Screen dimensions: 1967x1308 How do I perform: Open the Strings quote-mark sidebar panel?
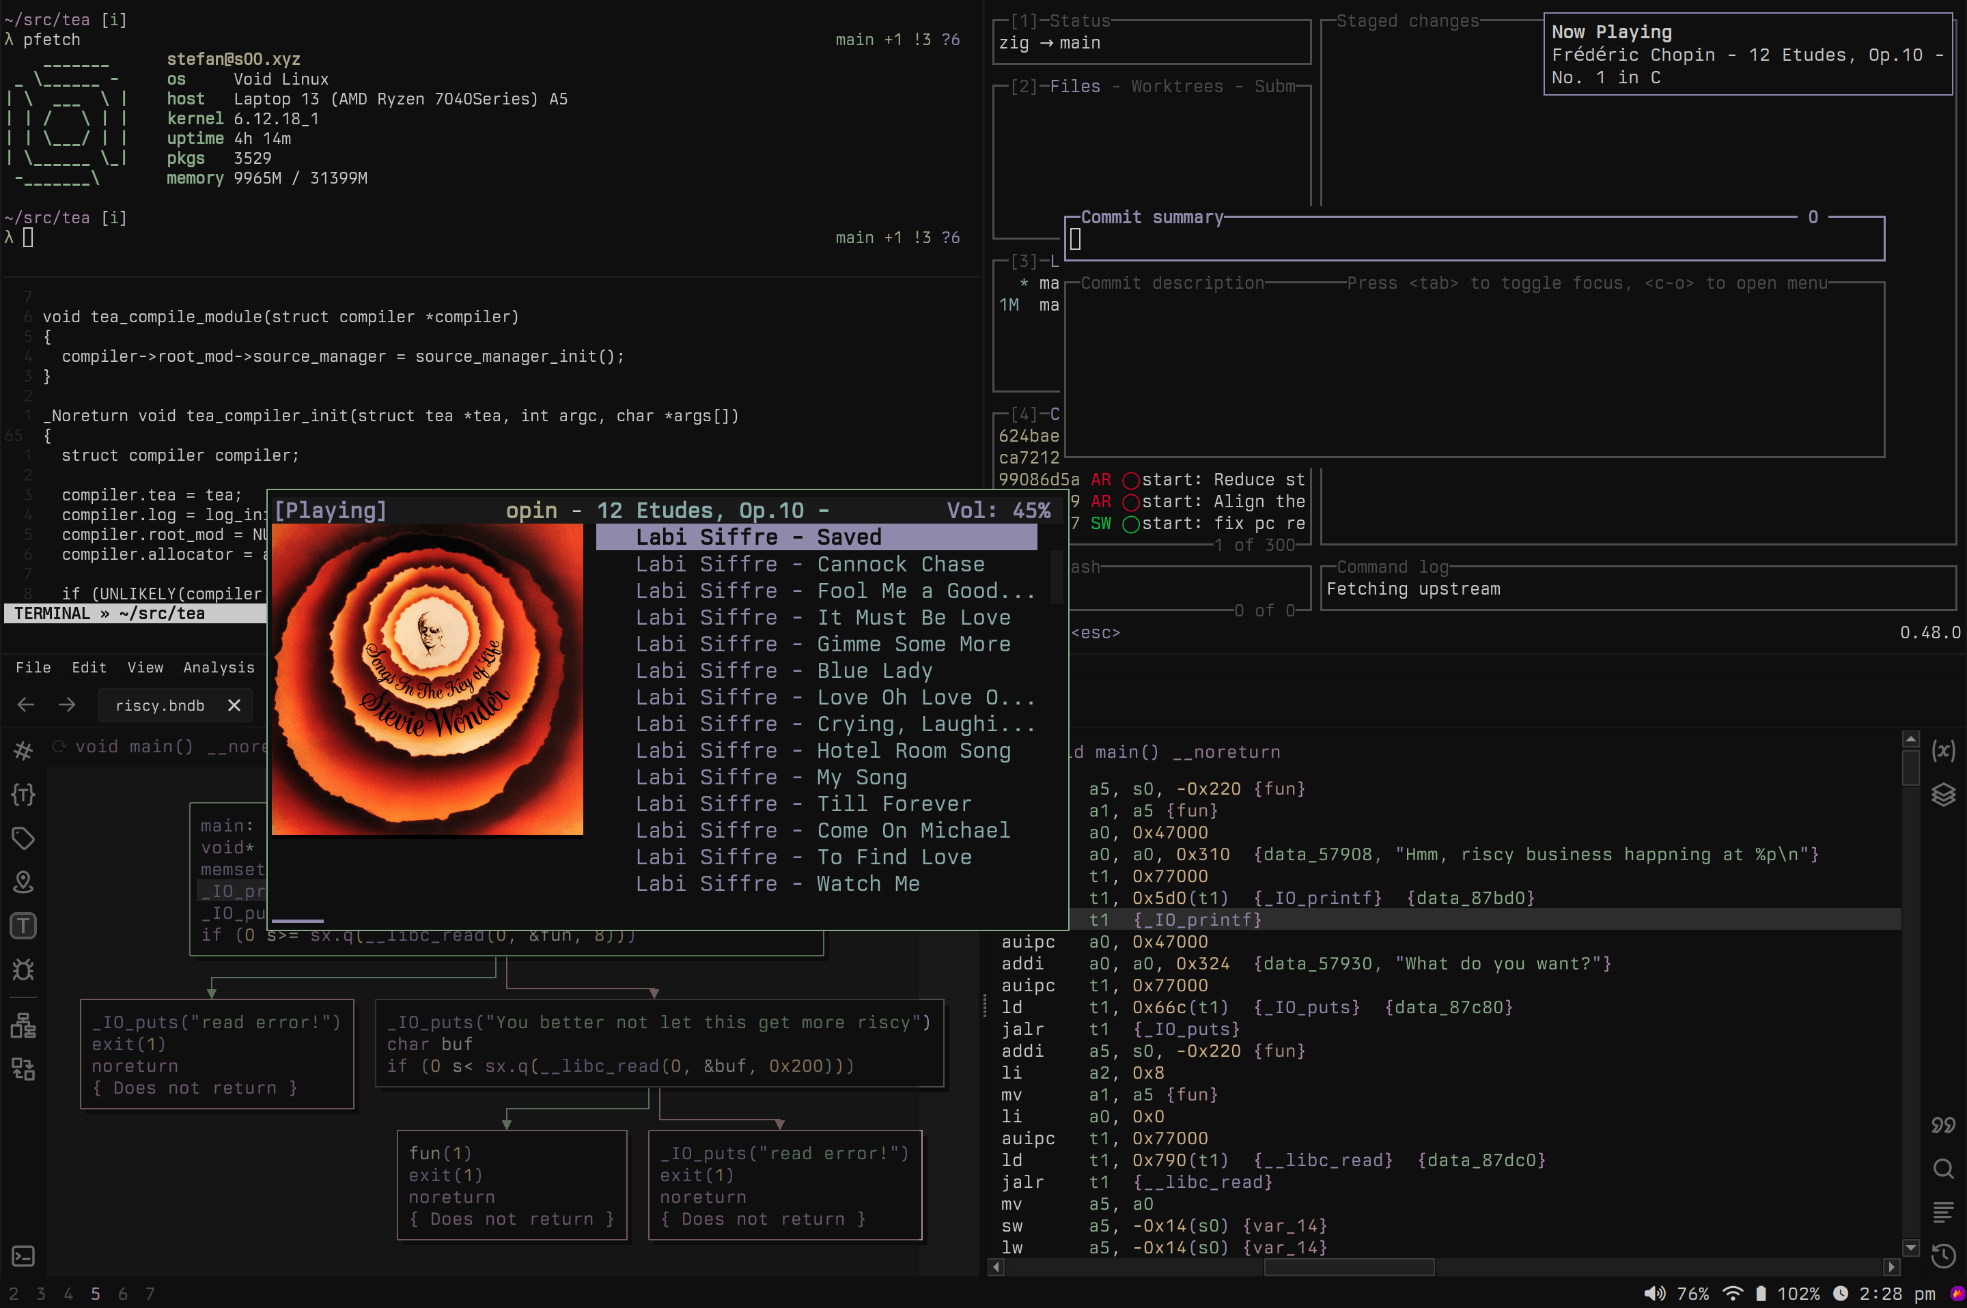point(1943,1124)
